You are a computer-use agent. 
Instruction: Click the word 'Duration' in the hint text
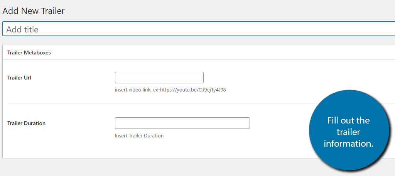click(154, 135)
